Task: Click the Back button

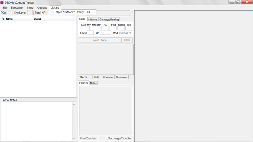Action: click(x=127, y=40)
